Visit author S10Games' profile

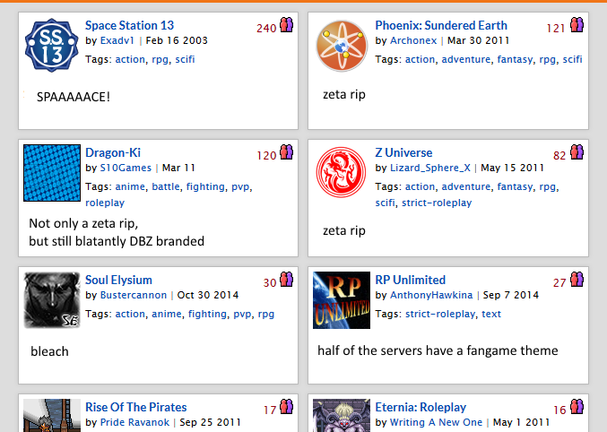[x=126, y=168]
